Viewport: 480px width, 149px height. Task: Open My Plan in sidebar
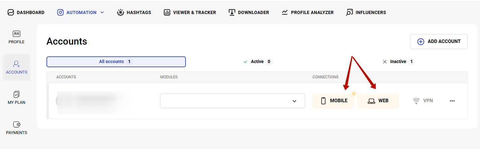point(17,97)
